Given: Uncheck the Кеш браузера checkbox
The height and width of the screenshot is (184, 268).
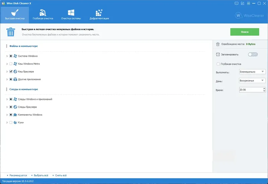Looking at the screenshot, I should coord(11,71).
